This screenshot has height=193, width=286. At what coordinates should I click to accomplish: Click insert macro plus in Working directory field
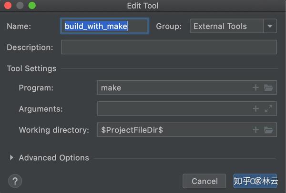coord(255,130)
